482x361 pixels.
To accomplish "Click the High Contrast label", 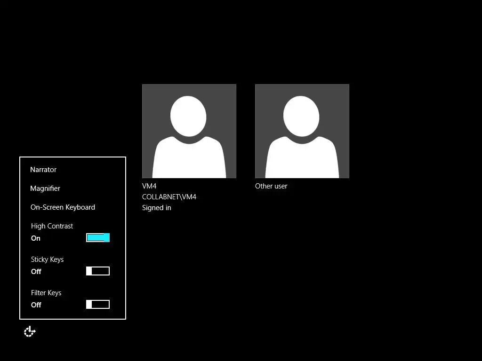I will pos(52,226).
